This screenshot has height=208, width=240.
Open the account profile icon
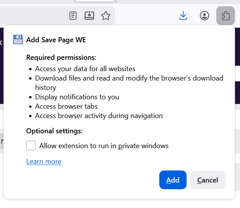204,16
